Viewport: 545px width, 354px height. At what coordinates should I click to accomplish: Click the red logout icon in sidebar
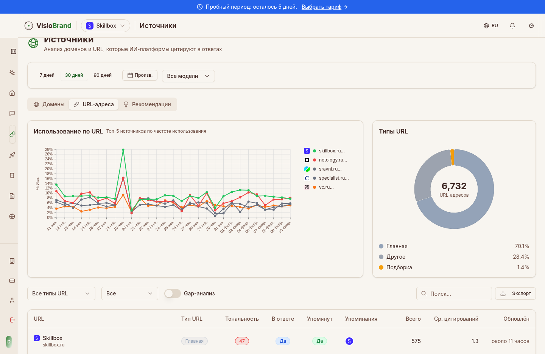pyautogui.click(x=12, y=320)
